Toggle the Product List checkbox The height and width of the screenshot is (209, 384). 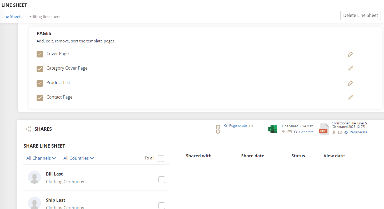[40, 83]
